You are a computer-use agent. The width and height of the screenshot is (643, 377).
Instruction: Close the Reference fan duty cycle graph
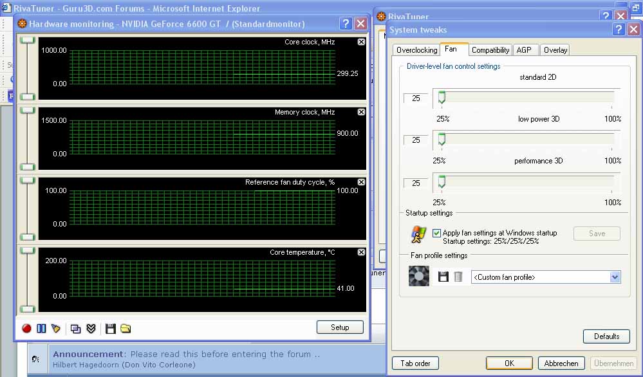[x=361, y=182]
